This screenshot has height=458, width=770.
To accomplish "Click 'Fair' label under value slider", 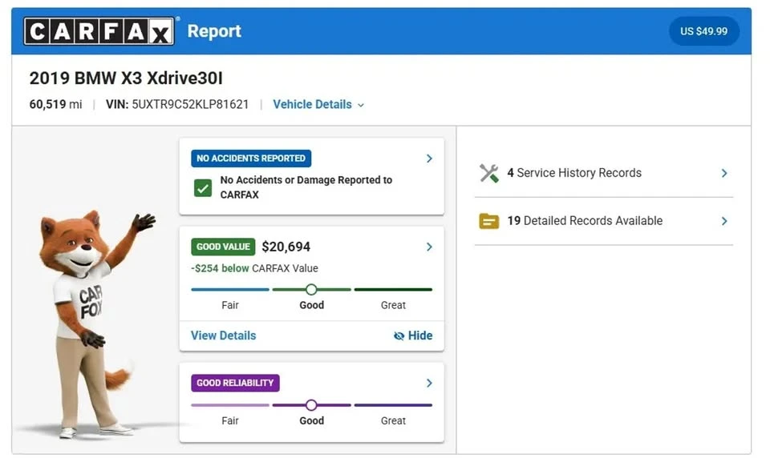I will point(230,305).
